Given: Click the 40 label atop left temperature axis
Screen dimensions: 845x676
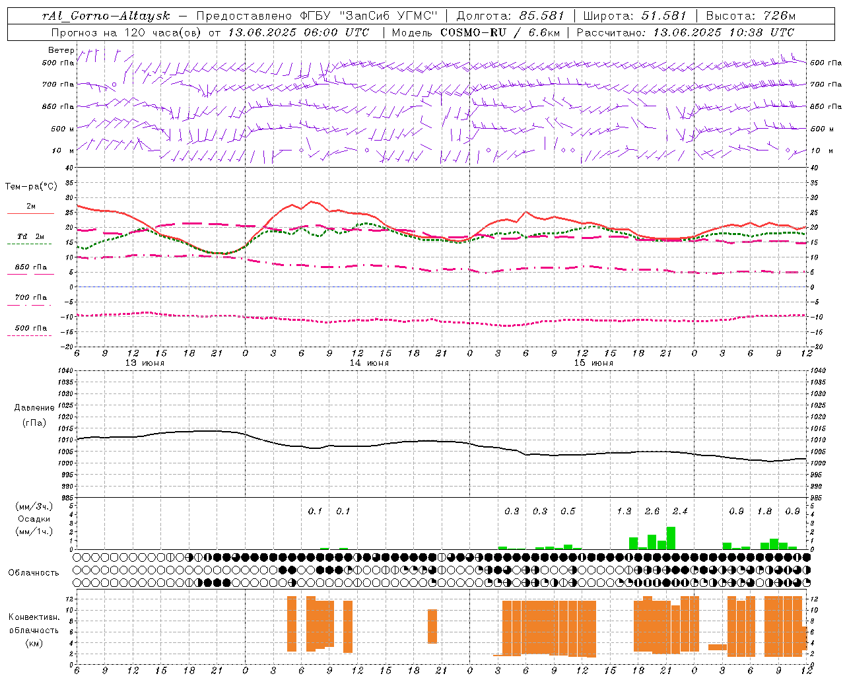Looking at the screenshot, I should tap(69, 168).
